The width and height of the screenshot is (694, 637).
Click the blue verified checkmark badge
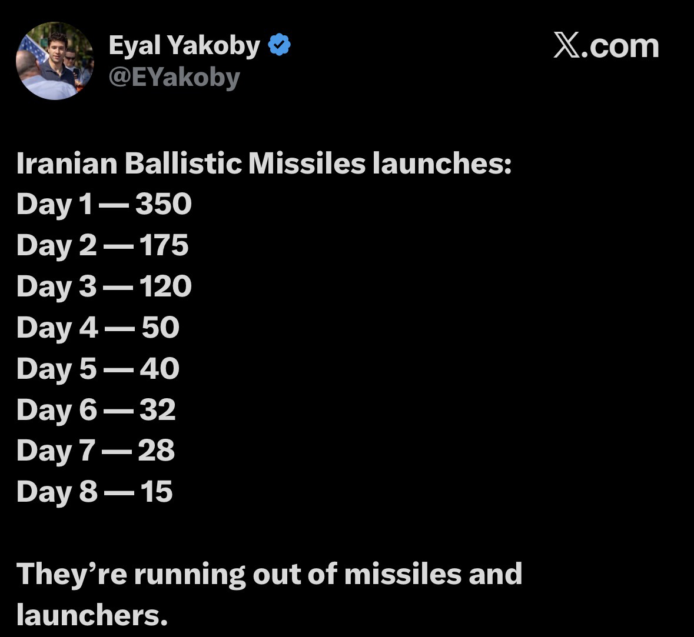pyautogui.click(x=280, y=45)
